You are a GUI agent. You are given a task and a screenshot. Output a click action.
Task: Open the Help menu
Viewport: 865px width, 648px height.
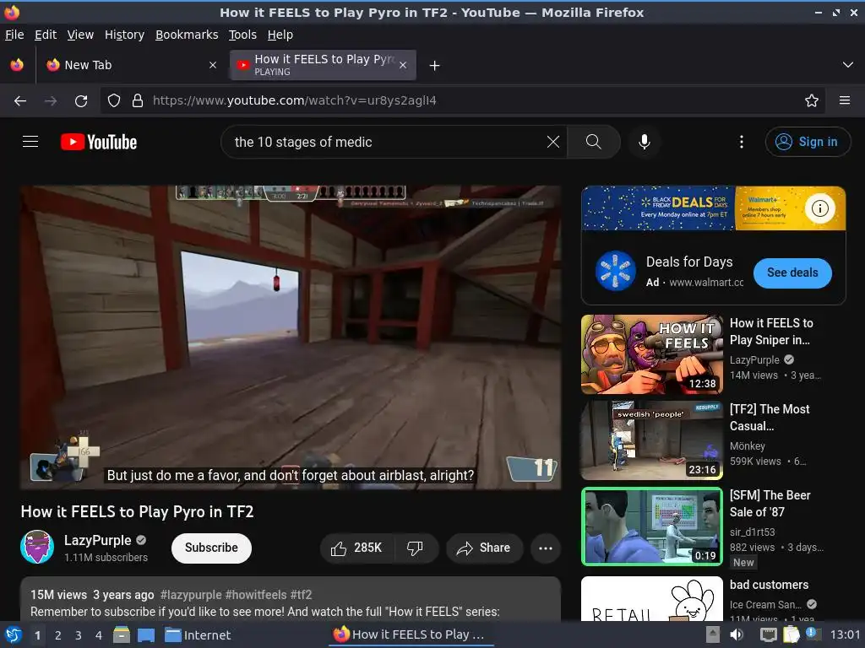280,35
